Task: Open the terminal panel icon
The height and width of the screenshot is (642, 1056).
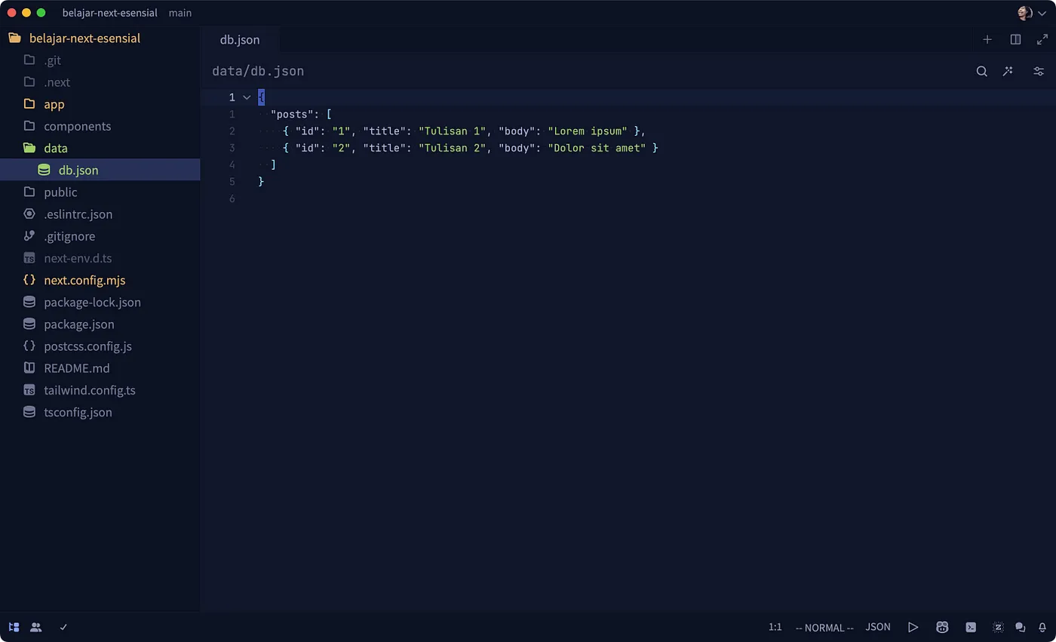Action: [x=971, y=627]
